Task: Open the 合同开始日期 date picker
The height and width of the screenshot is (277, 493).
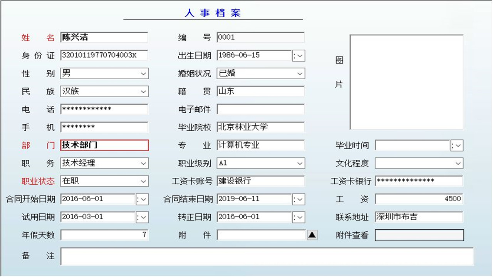Action: tap(143, 199)
